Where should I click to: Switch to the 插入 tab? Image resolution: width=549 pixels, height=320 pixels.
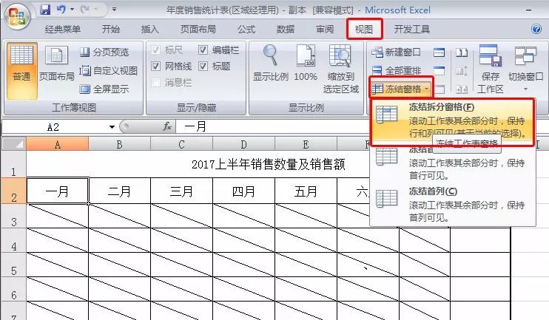(150, 30)
